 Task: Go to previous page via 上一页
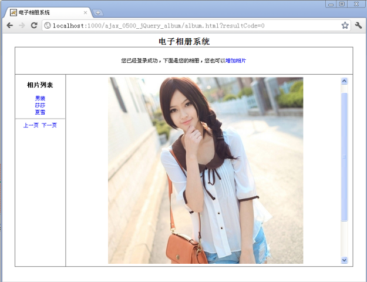(31, 125)
